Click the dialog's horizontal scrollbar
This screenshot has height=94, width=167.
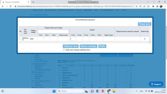[x=84, y=42]
